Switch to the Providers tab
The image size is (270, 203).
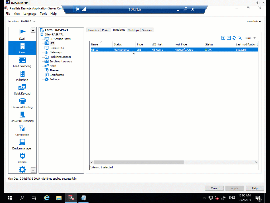(x=94, y=30)
